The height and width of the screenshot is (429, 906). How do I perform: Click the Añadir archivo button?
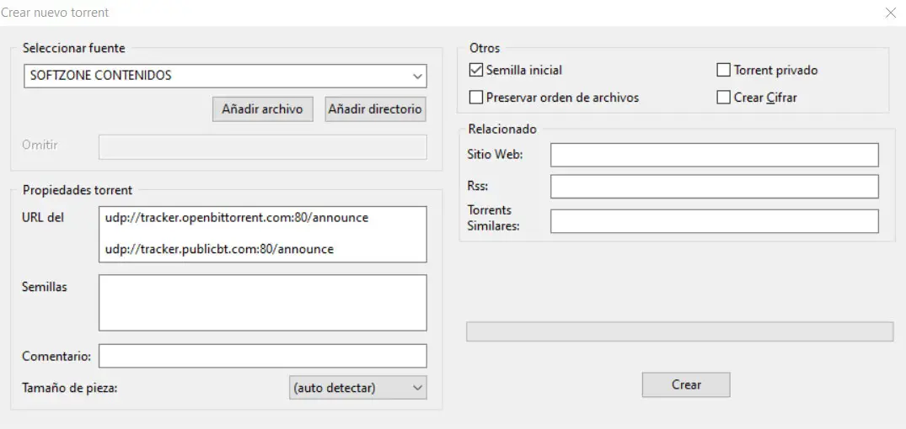(262, 109)
